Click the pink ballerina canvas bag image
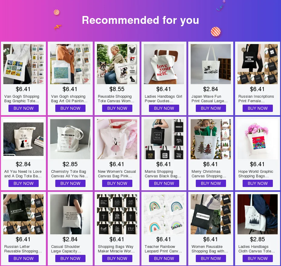 [x=117, y=139]
